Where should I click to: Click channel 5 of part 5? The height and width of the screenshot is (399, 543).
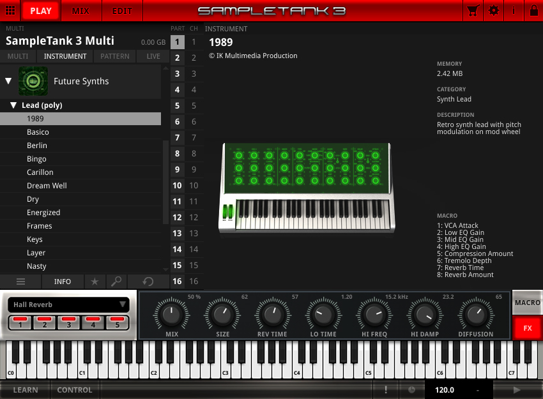click(194, 105)
